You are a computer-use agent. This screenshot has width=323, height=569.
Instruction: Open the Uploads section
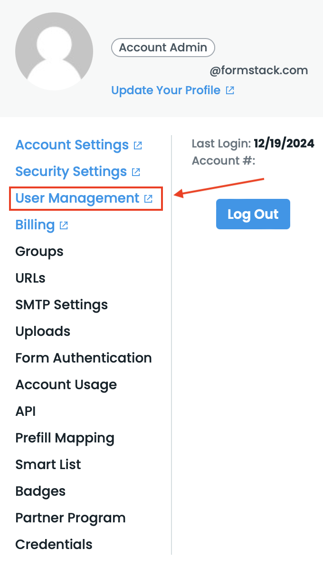pyautogui.click(x=43, y=331)
